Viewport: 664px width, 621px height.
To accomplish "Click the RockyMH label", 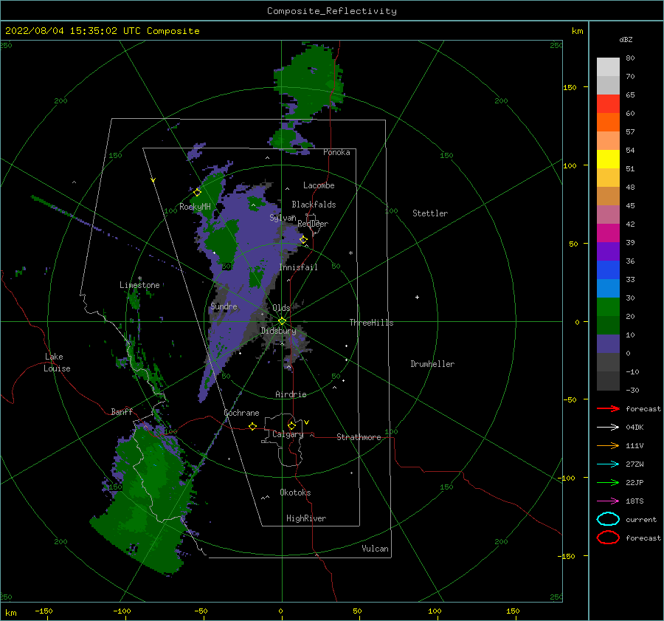I will click(195, 207).
